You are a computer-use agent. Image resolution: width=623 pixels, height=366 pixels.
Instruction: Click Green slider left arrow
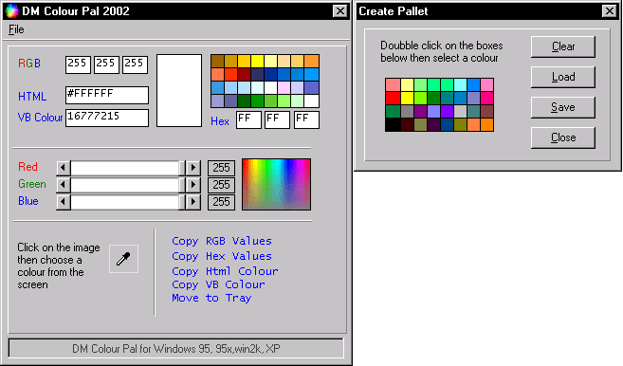point(64,185)
